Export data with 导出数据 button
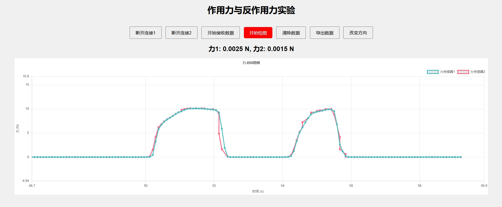This screenshot has height=207, width=502. tap(324, 33)
